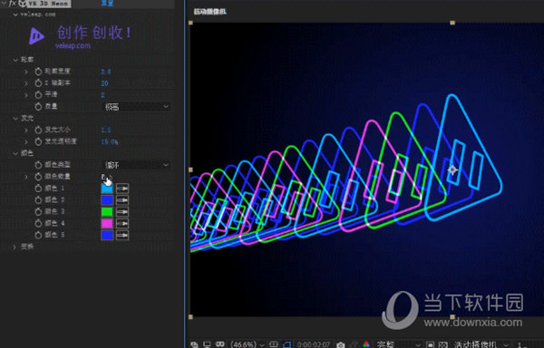Click the layer anchor point in viewer
The height and width of the screenshot is (348, 544).
tap(452, 169)
